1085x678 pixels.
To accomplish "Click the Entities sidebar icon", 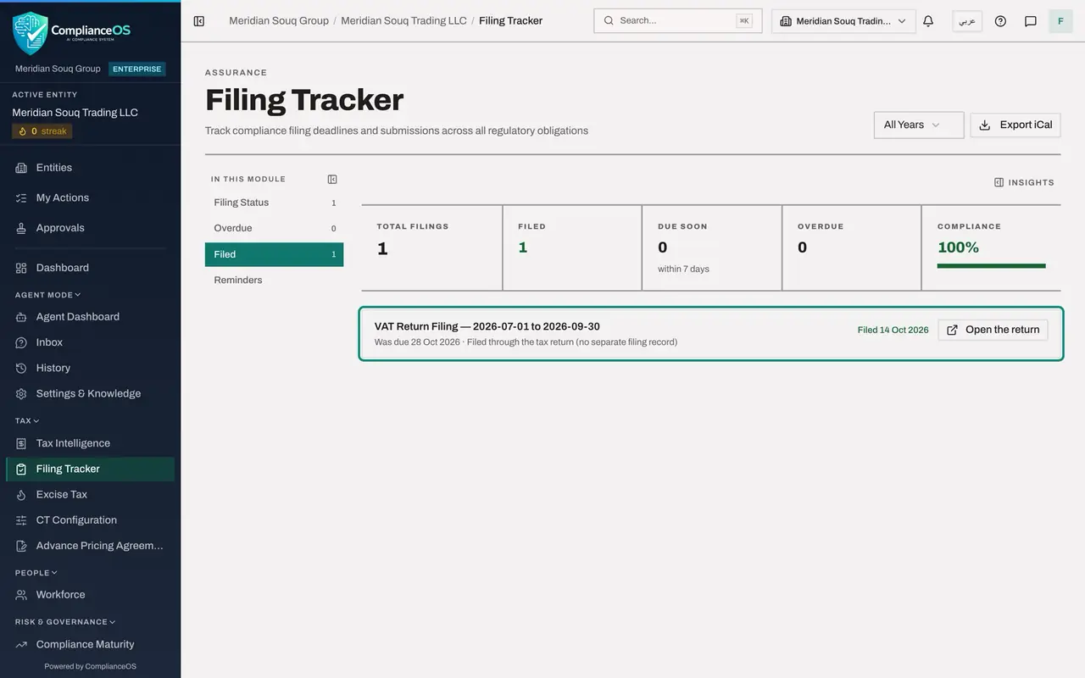I will pyautogui.click(x=21, y=168).
